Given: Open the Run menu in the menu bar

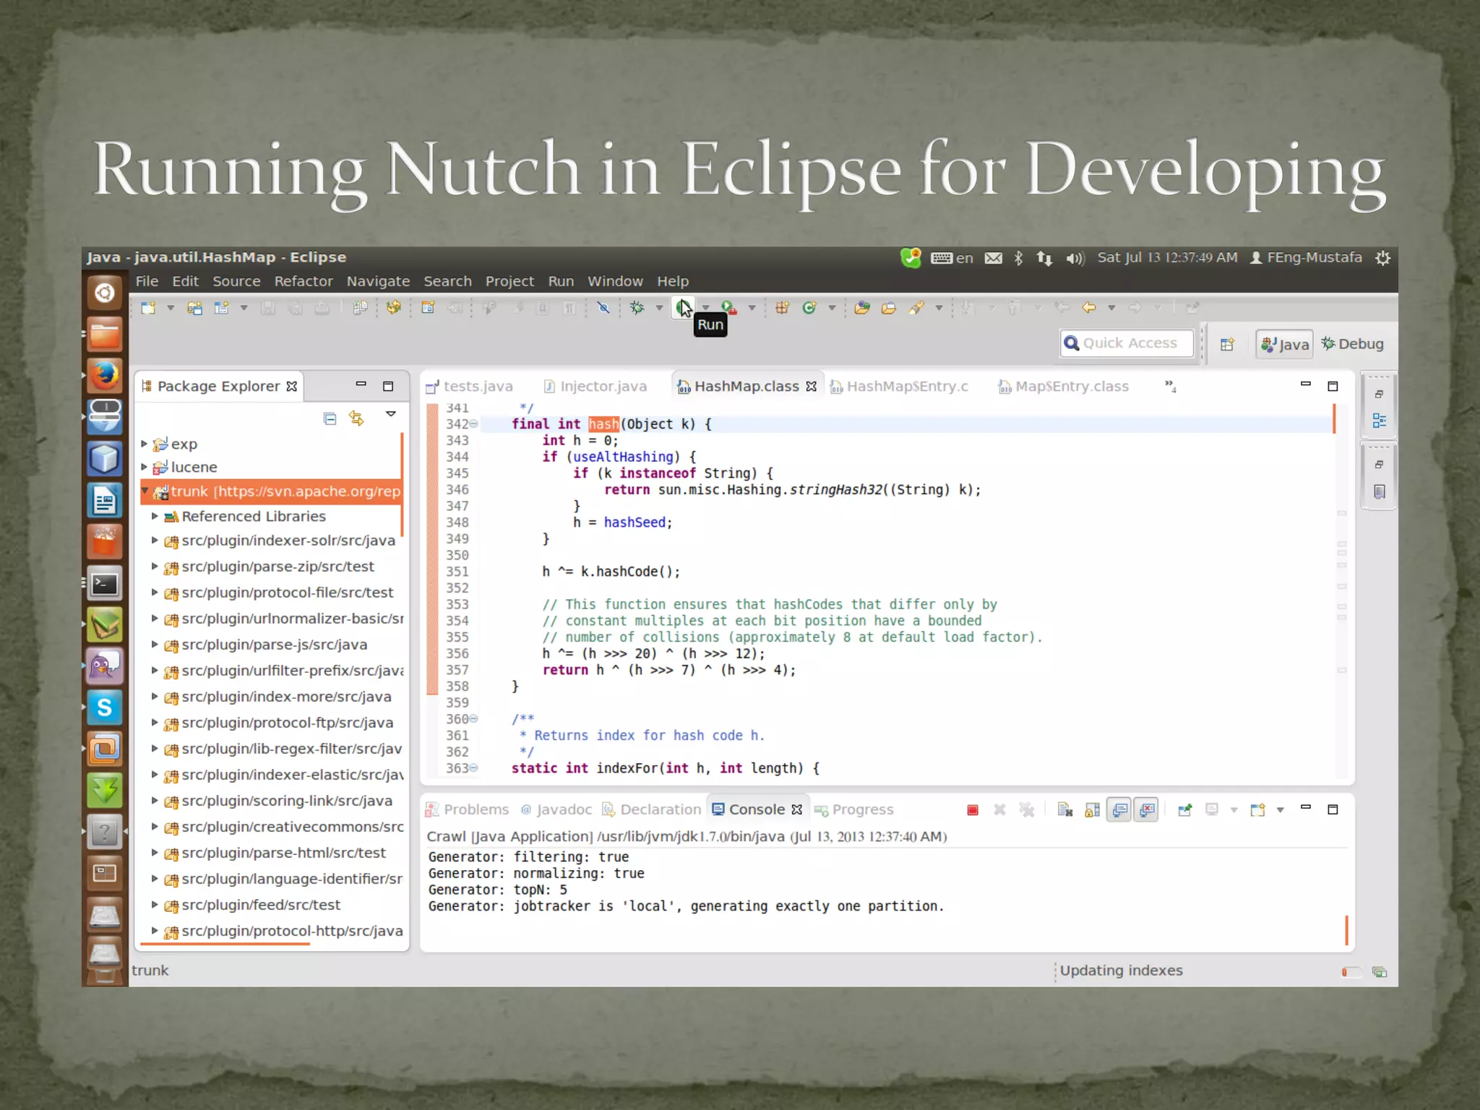Looking at the screenshot, I should 561,281.
